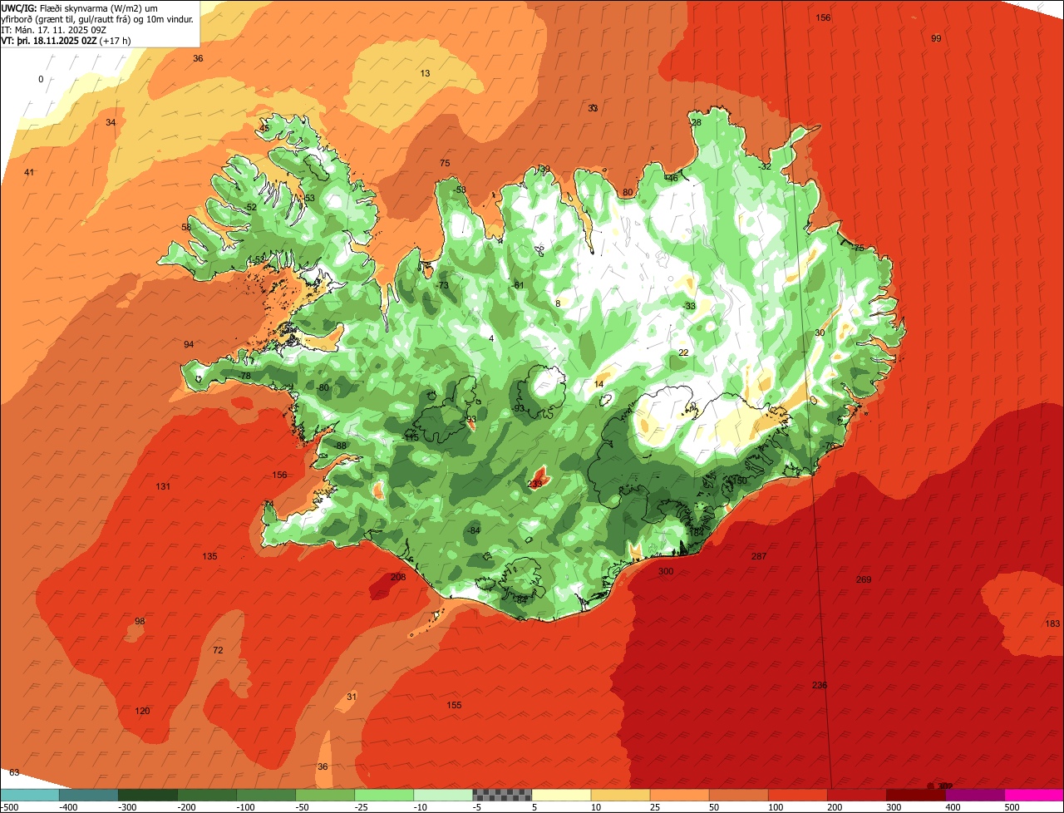Click the light green -25 to -10 legend swatch
1064x813 pixels.
[384, 795]
